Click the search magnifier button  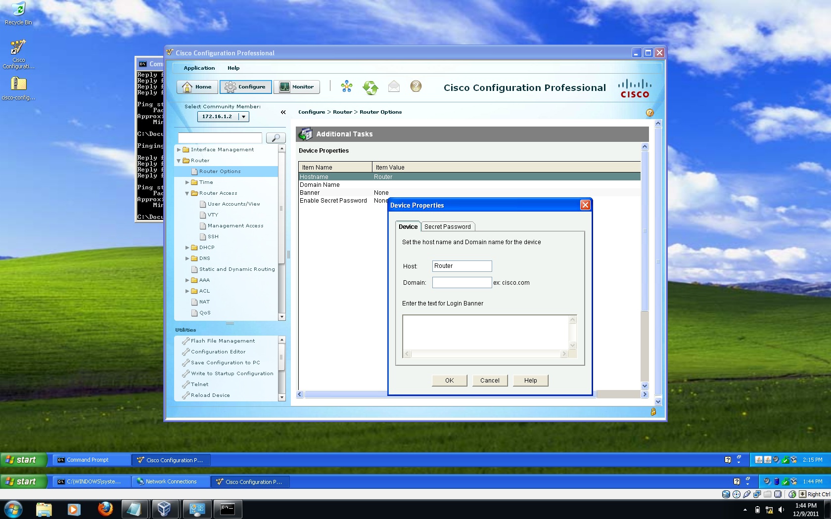coord(276,138)
